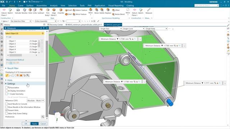
Task: Open the Reference CSYS dropdown
Action: point(36,101)
